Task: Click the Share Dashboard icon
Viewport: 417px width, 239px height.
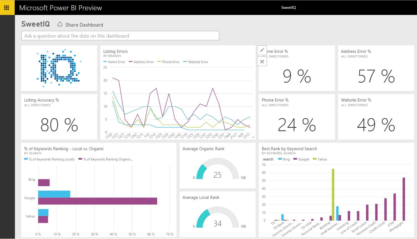Action: point(60,24)
